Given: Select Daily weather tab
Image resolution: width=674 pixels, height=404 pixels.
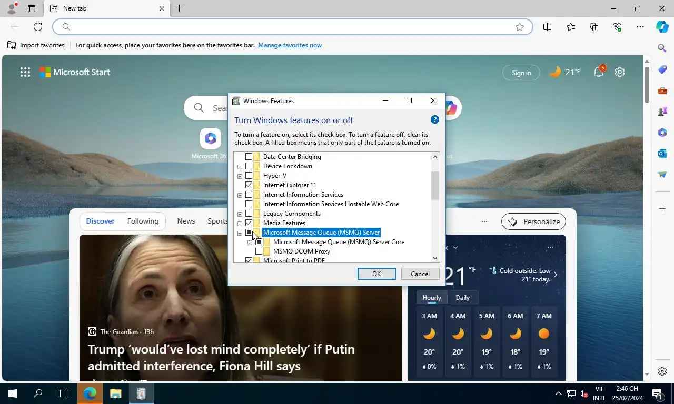Looking at the screenshot, I should [463, 297].
